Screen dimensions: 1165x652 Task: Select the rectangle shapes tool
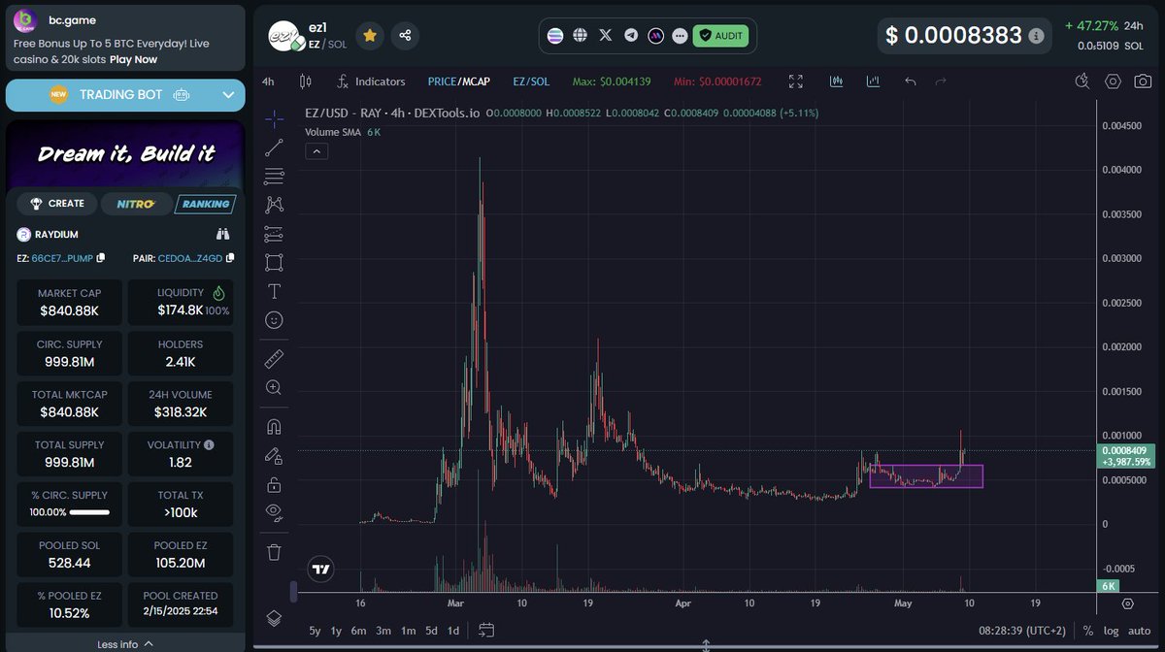coord(274,262)
